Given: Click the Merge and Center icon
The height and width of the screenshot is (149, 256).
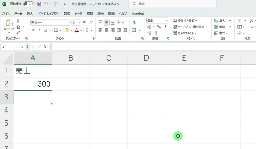Looking at the screenshot, I should 134,30.
